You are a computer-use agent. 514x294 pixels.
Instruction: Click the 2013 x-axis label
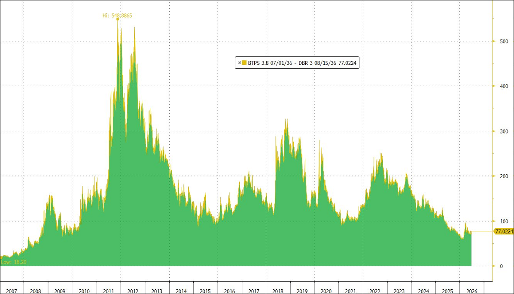157,291
